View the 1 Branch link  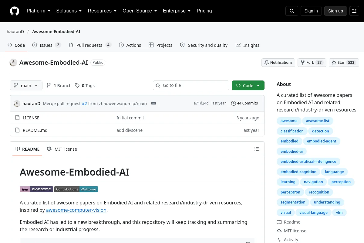[59, 86]
